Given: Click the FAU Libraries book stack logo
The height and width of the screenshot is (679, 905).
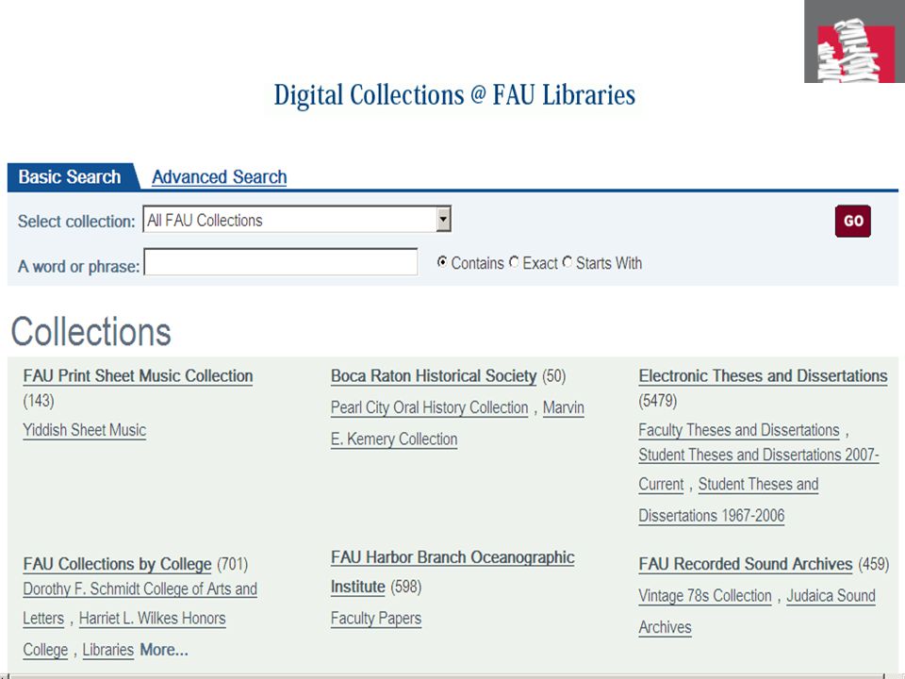Looking at the screenshot, I should click(x=854, y=41).
